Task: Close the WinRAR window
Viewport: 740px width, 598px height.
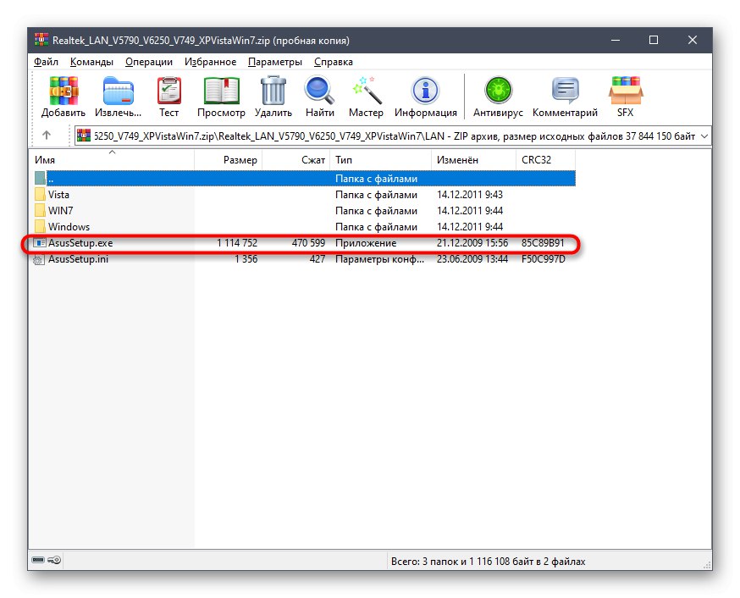Action: (693, 40)
